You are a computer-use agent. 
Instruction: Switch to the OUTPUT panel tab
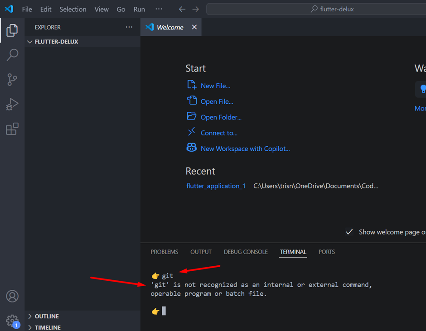(201, 252)
